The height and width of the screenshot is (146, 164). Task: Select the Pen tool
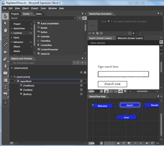(x=5, y=66)
